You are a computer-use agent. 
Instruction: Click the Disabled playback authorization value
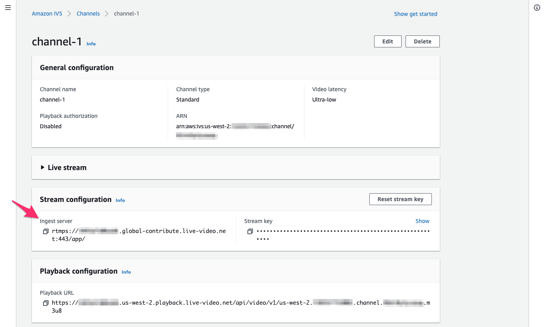click(51, 126)
